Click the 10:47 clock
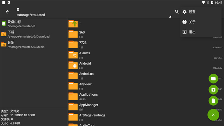This screenshot has height=126, width=224. pyautogui.click(x=218, y=2)
